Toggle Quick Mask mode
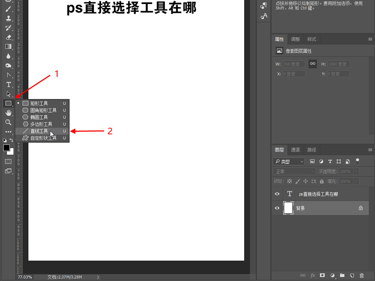375x281 pixels. [x=8, y=162]
